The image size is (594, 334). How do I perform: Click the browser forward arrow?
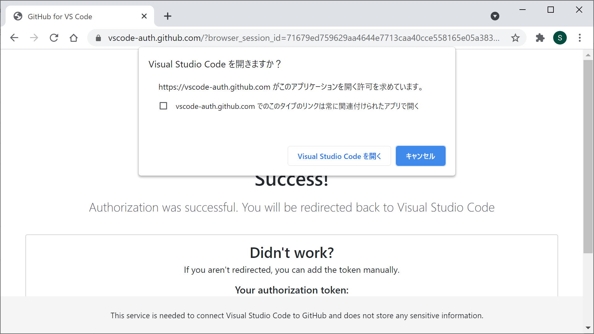34,38
